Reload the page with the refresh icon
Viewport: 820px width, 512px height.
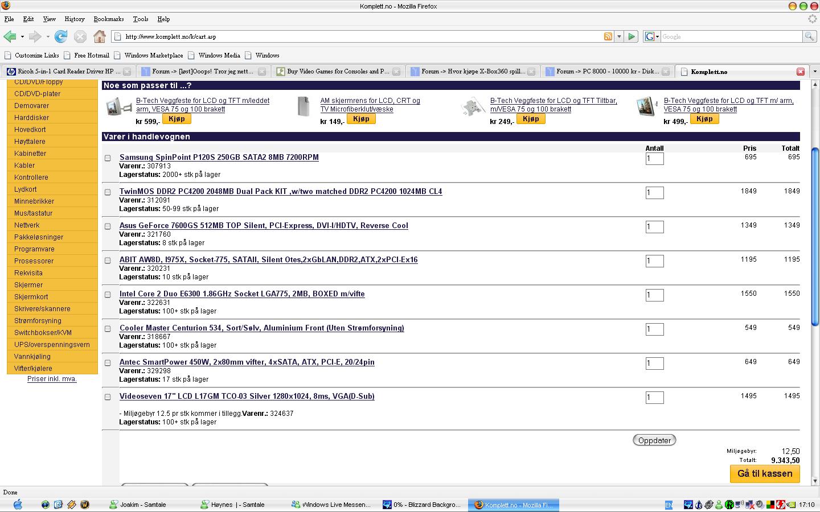click(61, 36)
